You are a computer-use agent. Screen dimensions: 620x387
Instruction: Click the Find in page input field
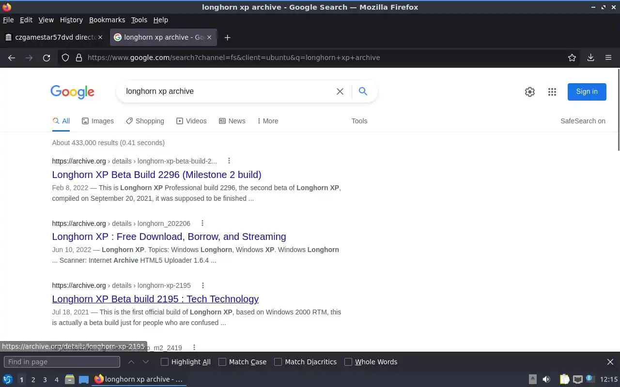(62, 362)
